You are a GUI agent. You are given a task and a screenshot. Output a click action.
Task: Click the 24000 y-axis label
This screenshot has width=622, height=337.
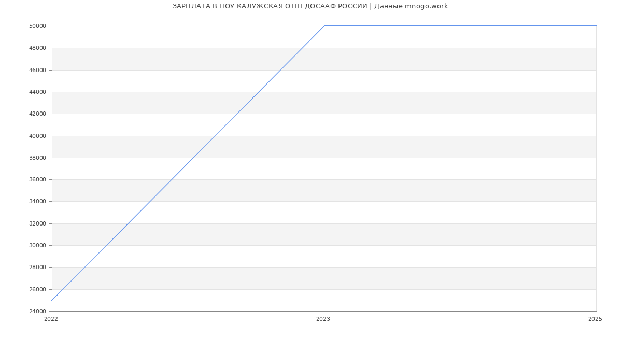[37, 312]
